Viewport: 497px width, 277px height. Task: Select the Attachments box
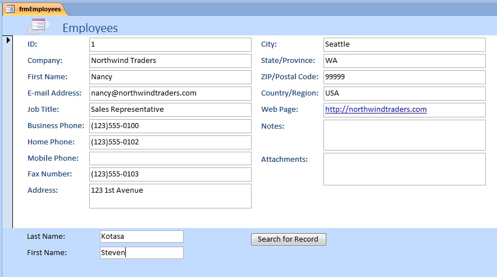404,169
